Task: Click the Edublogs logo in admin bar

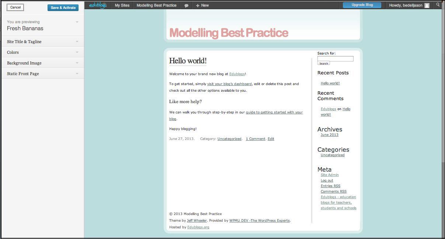Action: point(98,6)
